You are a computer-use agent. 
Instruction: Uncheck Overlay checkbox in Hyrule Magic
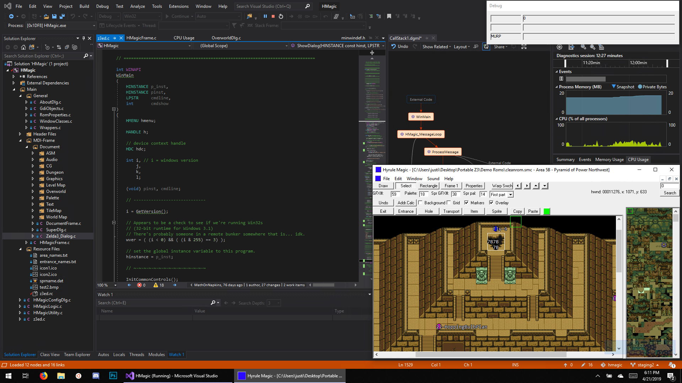[x=491, y=203]
